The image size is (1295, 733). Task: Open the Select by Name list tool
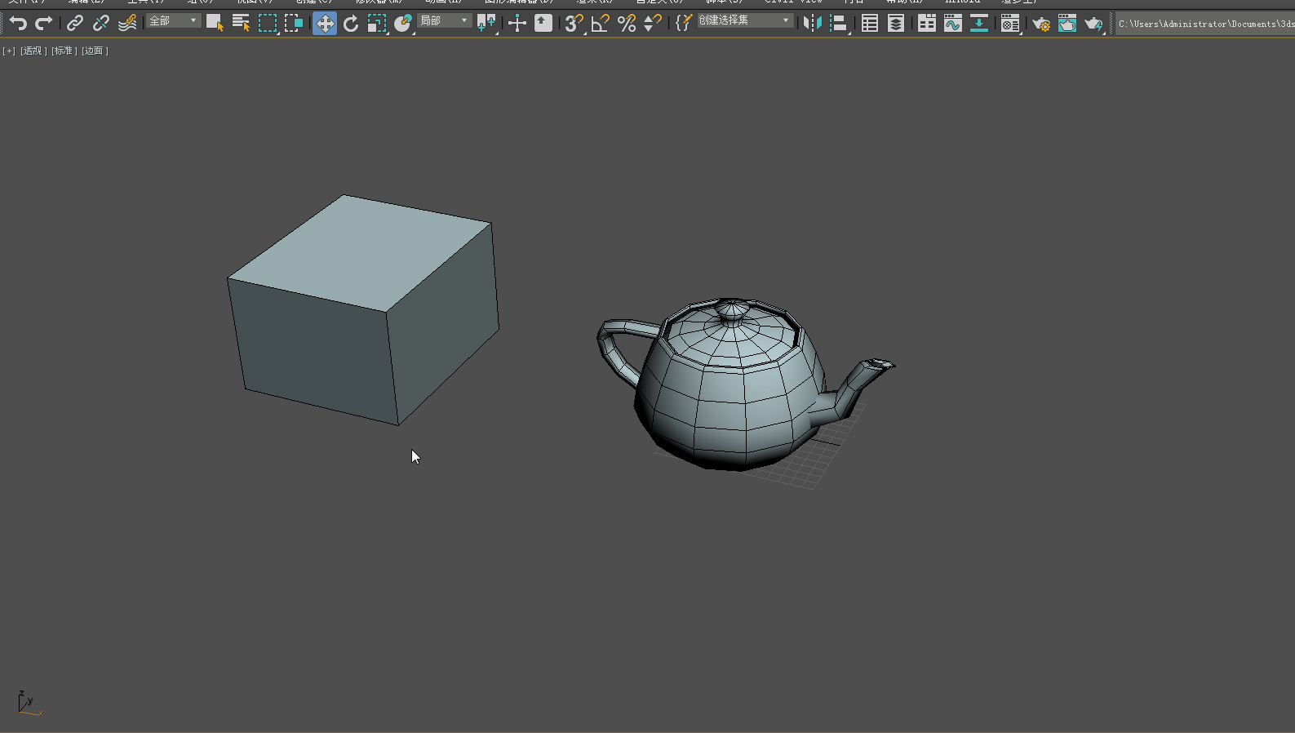(x=241, y=24)
